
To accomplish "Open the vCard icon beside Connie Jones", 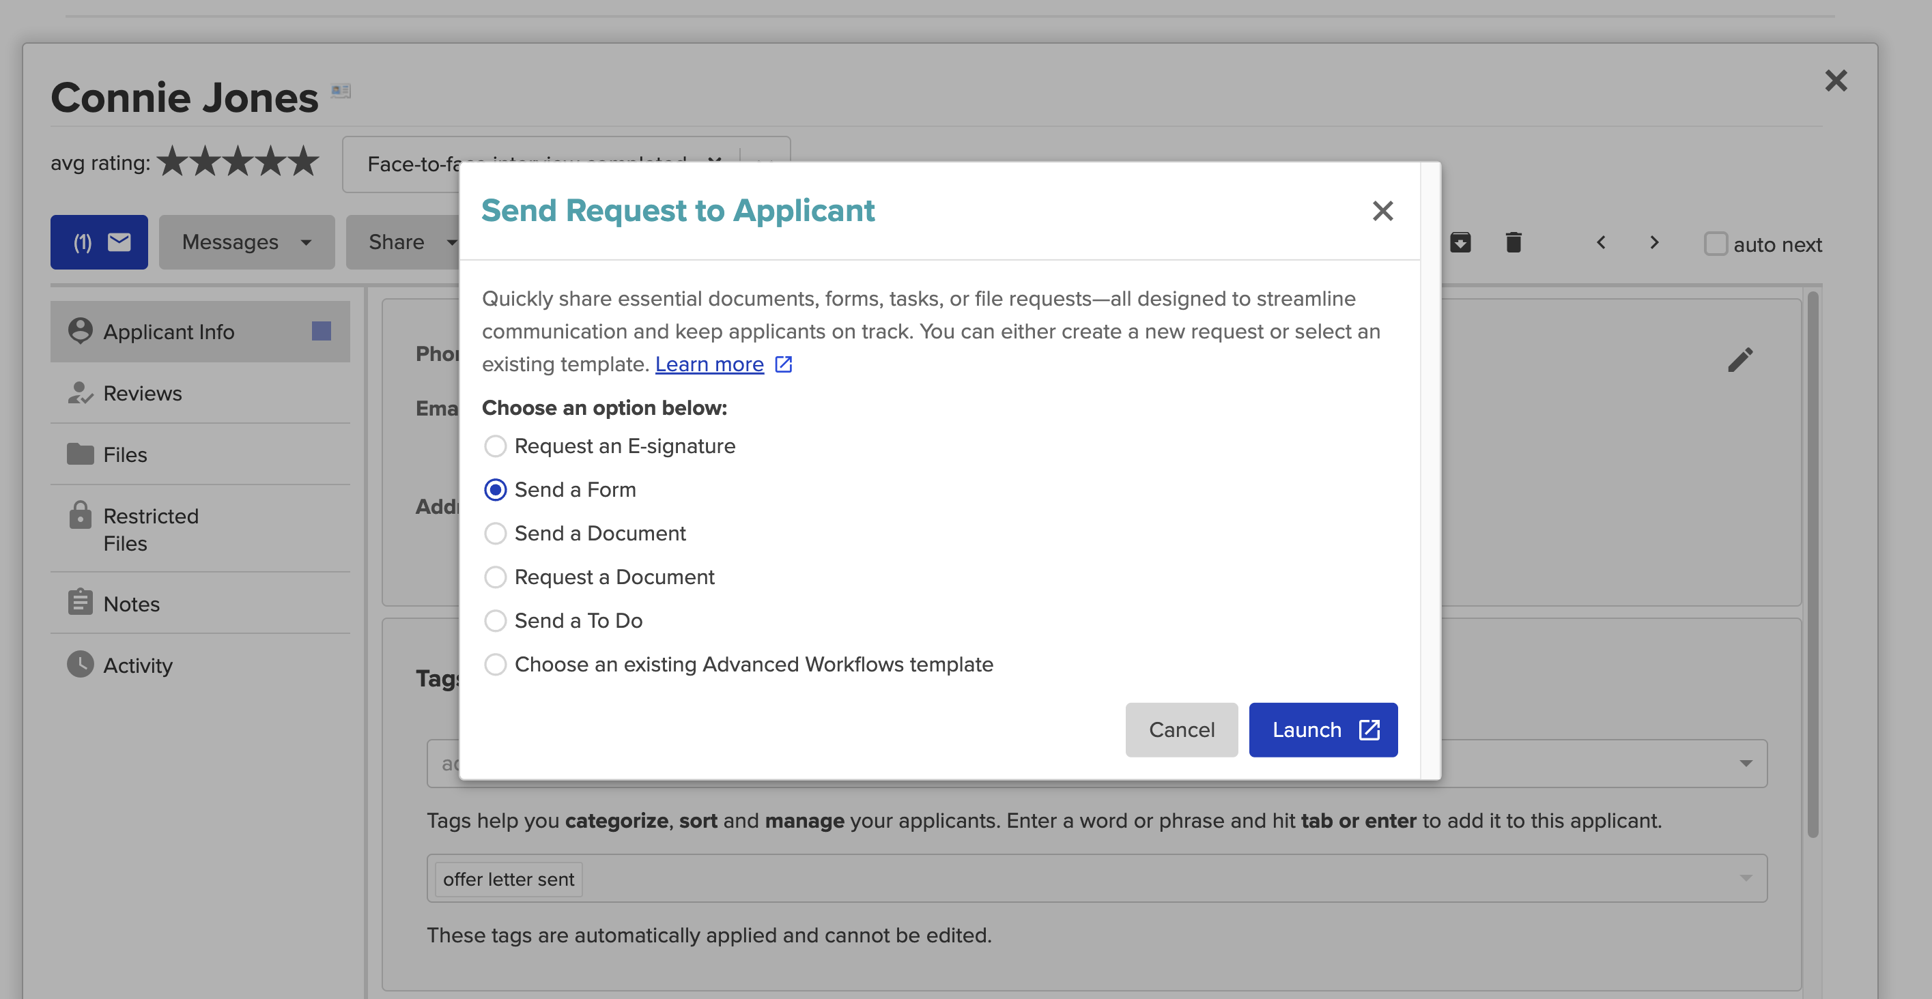I will pyautogui.click(x=341, y=91).
